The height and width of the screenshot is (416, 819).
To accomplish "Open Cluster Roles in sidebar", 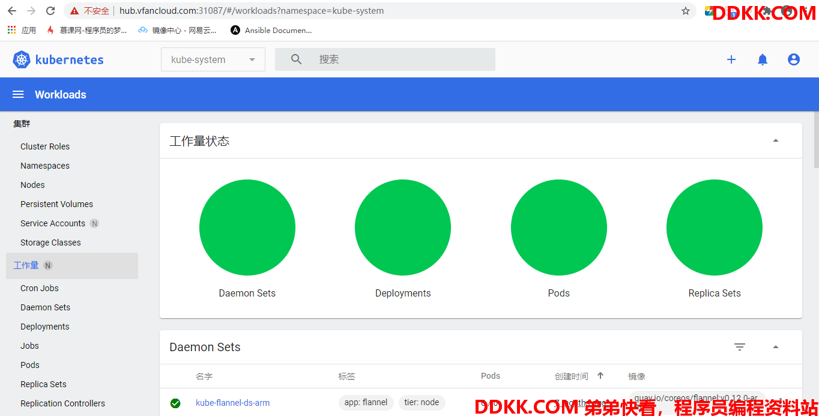I will pos(45,146).
